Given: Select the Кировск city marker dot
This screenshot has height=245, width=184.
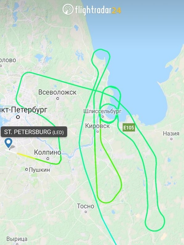Looking at the screenshot, I should [x=98, y=132].
